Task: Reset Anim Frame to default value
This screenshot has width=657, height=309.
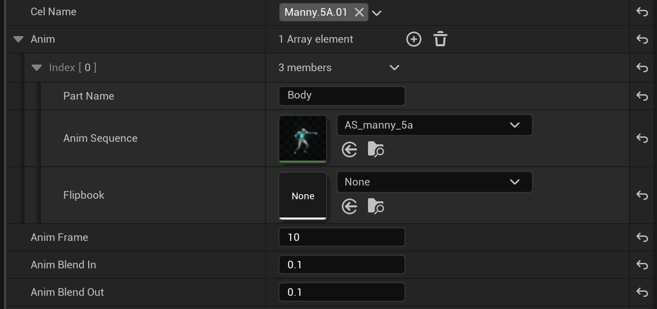Action: pyautogui.click(x=642, y=237)
